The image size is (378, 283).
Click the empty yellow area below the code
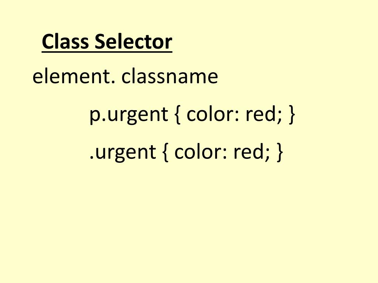(189, 221)
